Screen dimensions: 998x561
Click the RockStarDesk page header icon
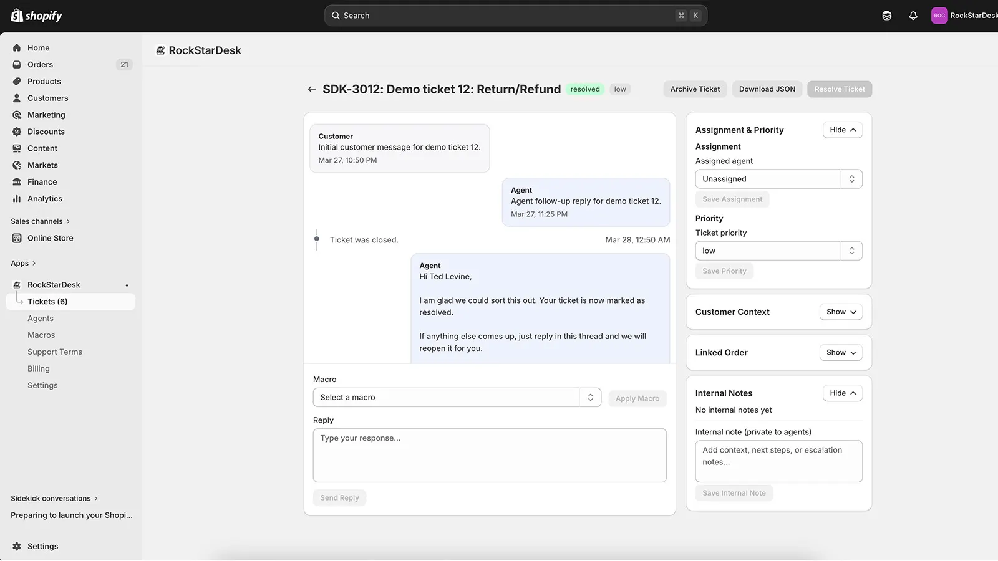pyautogui.click(x=160, y=51)
